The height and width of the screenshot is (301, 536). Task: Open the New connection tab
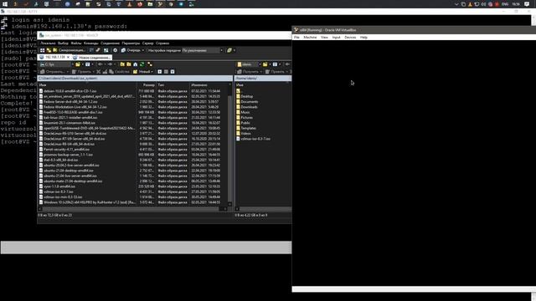click(91, 58)
